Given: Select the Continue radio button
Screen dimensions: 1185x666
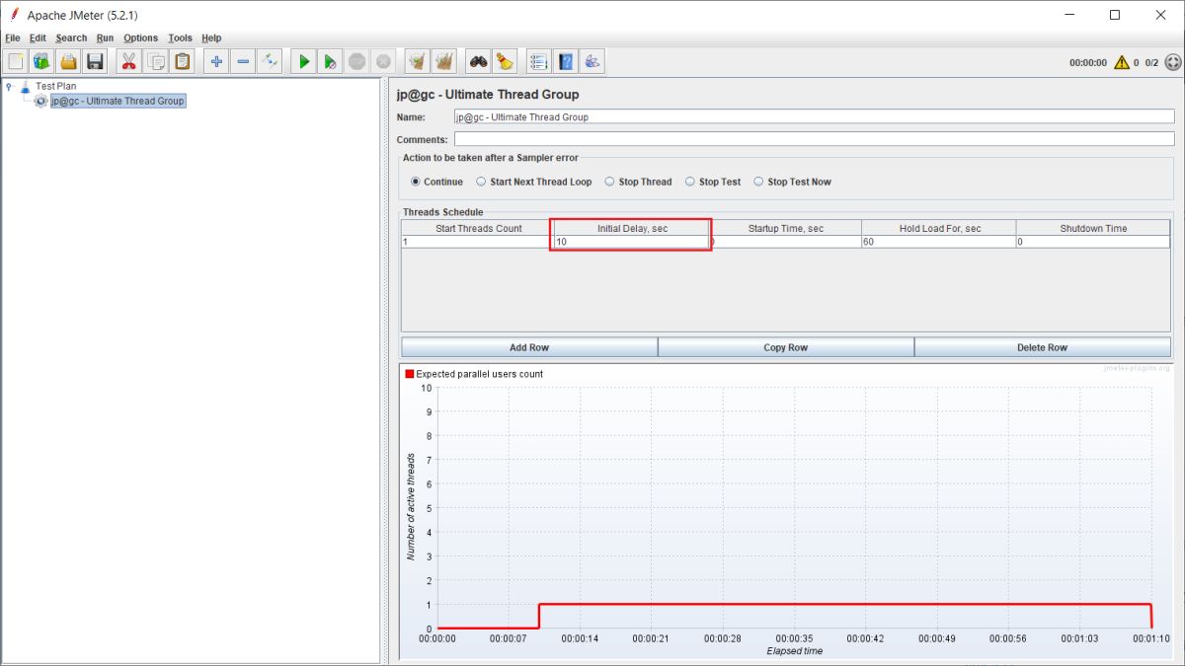Looking at the screenshot, I should click(x=416, y=182).
